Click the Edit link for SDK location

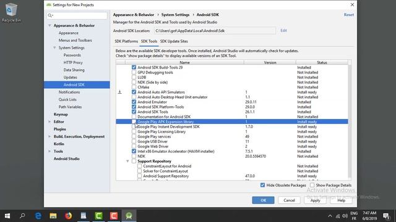(283, 30)
